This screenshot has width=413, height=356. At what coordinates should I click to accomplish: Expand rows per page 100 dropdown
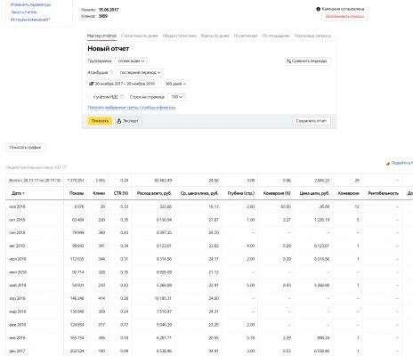[176, 97]
